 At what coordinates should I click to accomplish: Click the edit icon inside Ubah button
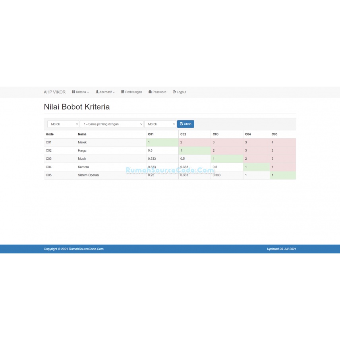point(182,124)
